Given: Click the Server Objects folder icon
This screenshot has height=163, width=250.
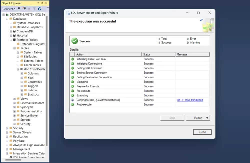Looking at the screenshot, I should pos(11,132).
